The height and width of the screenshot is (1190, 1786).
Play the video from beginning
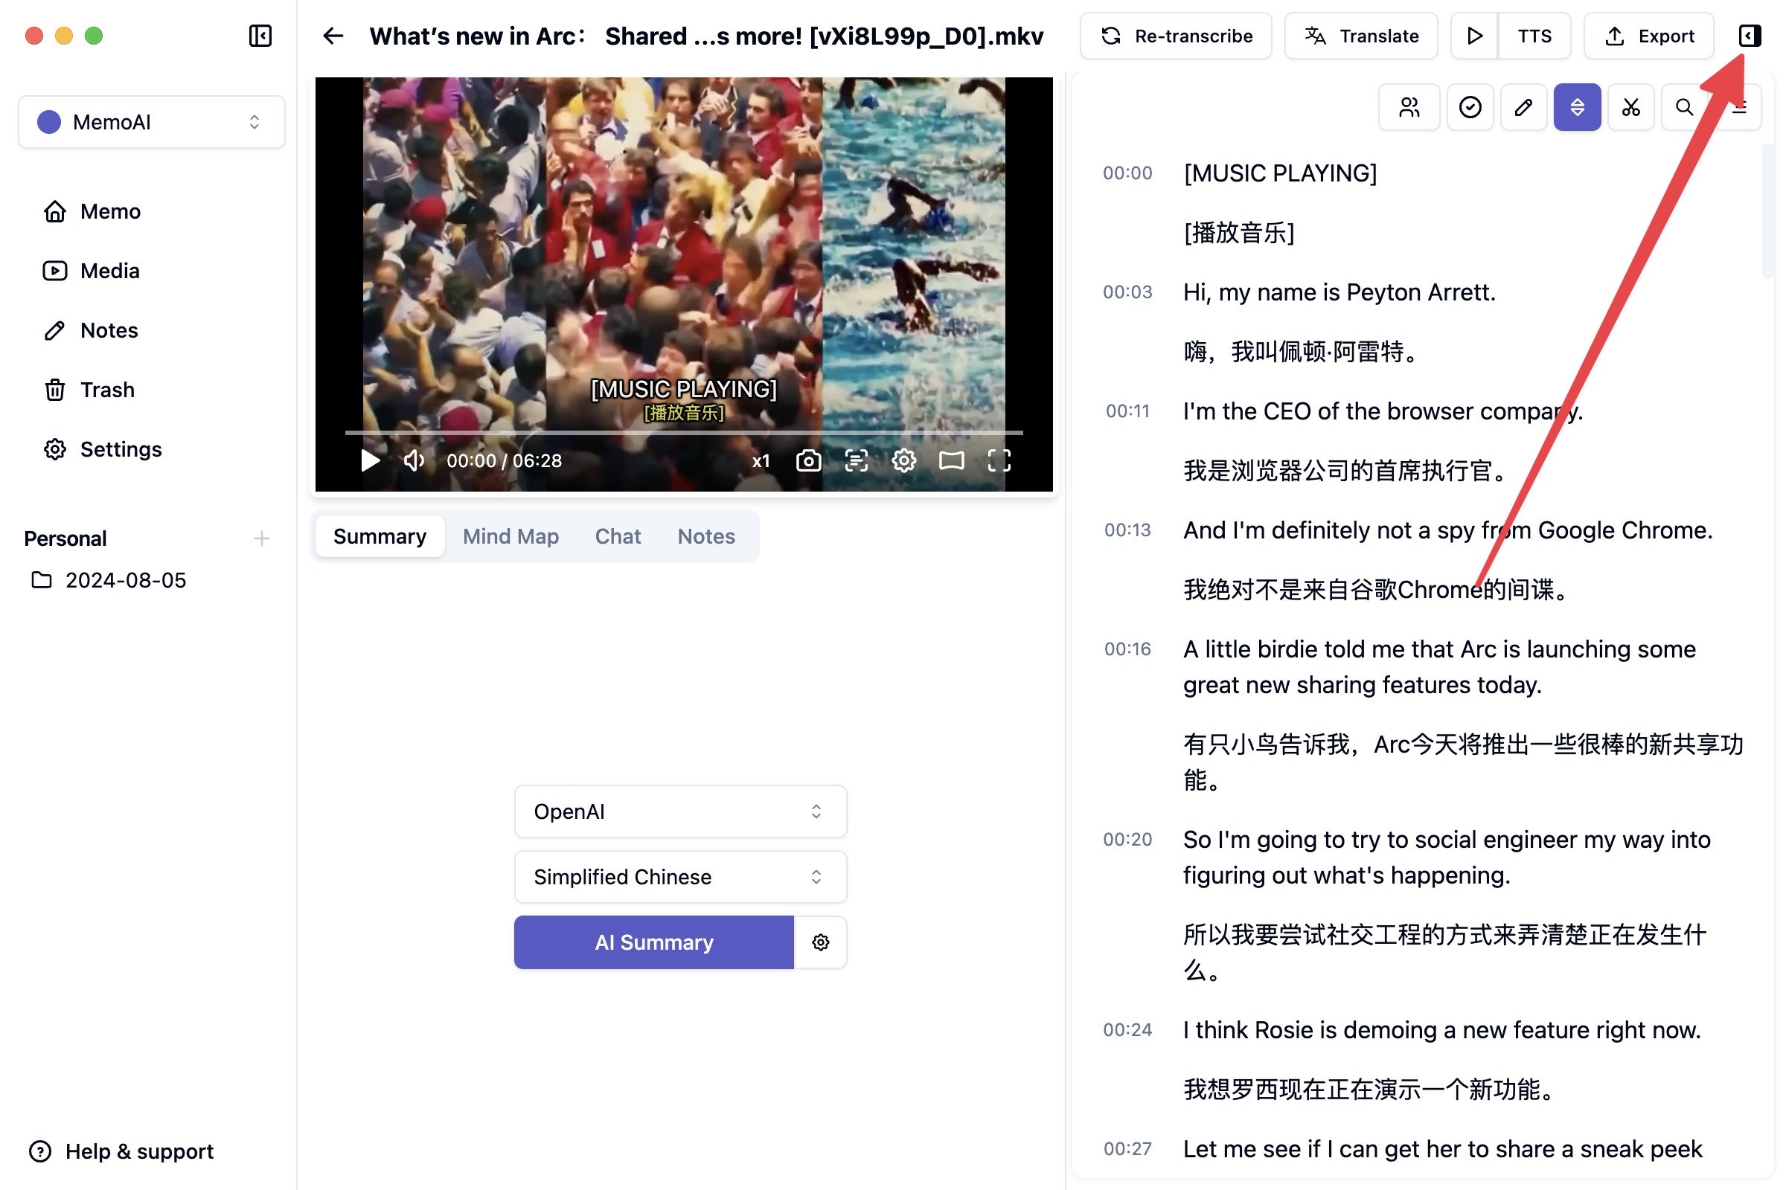click(368, 461)
